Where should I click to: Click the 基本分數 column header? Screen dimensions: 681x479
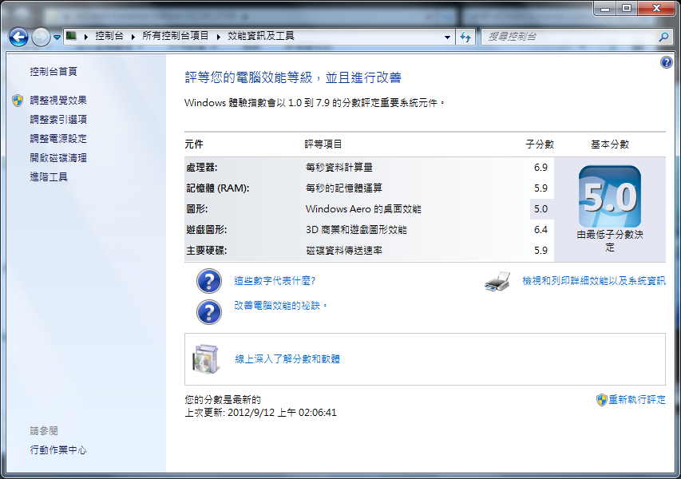610,144
